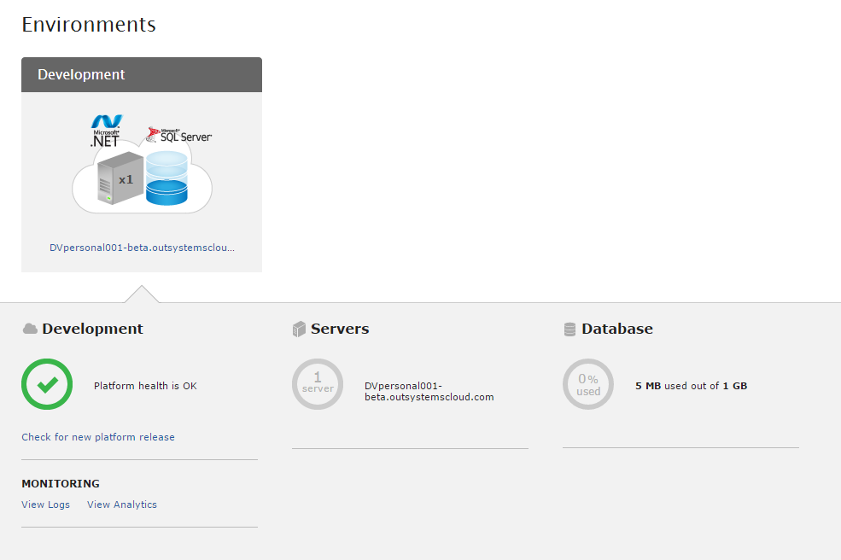Open the Check for new platform release link
841x560 pixels.
pyautogui.click(x=97, y=436)
